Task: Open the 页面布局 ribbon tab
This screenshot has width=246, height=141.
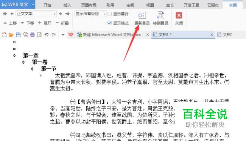Action: (89, 5)
